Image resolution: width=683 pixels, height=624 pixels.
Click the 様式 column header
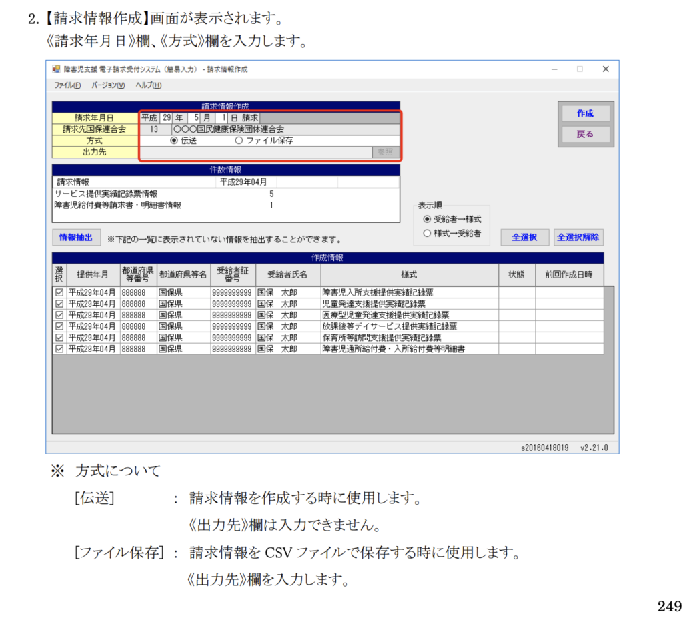pos(409,275)
